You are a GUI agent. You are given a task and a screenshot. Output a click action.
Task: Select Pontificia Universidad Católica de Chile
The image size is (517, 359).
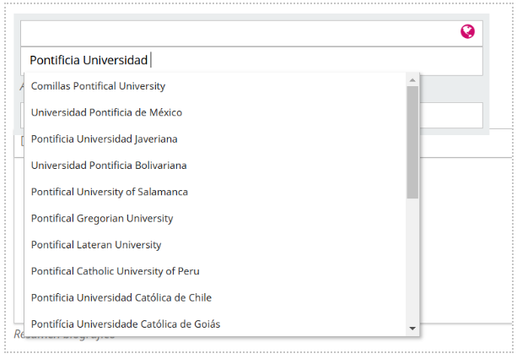(x=121, y=297)
